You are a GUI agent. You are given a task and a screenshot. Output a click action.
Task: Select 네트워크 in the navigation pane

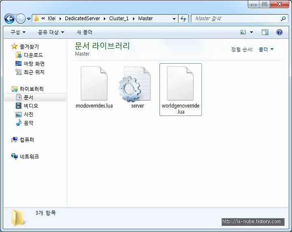[x=30, y=157]
